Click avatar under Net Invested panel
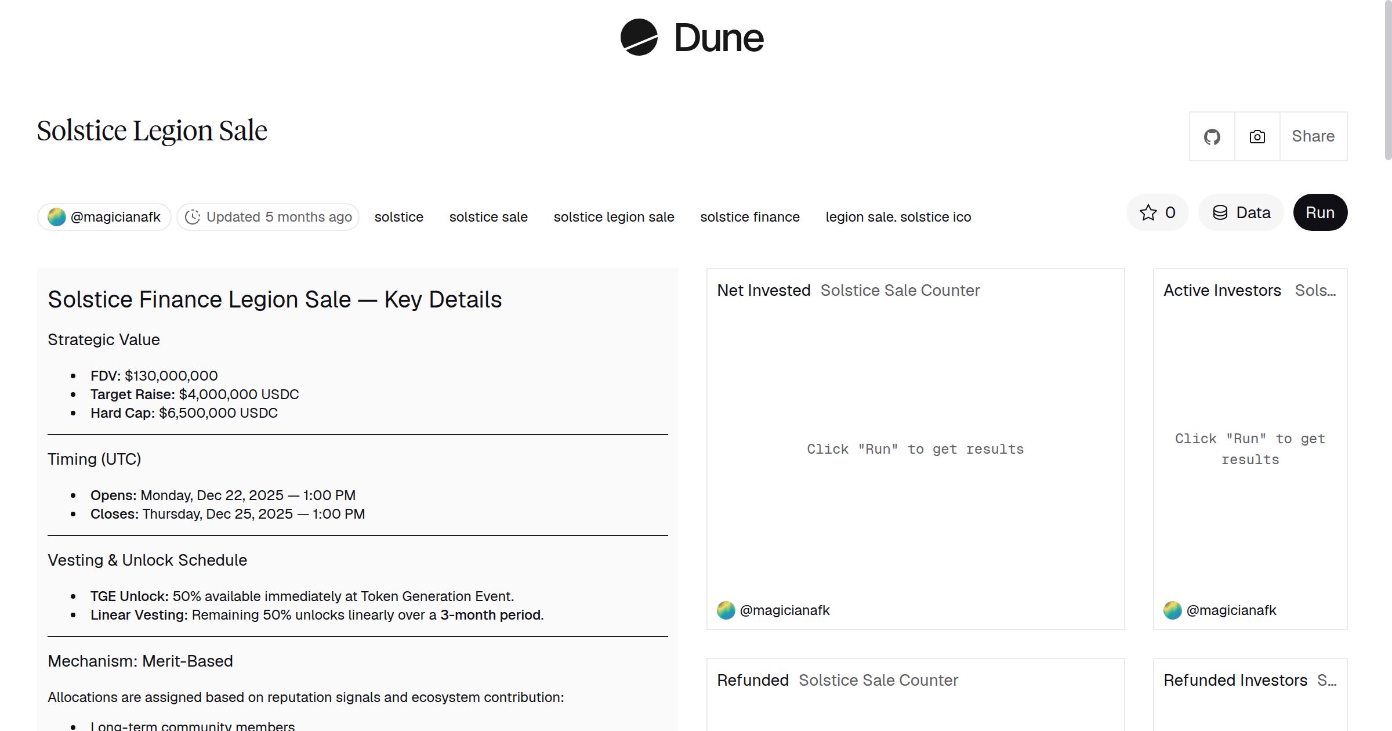1392x731 pixels. [x=726, y=610]
